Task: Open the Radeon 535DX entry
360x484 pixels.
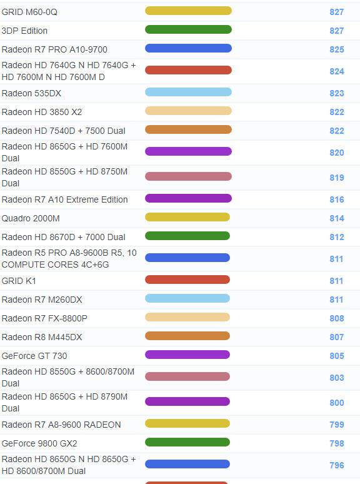Action: (x=31, y=94)
